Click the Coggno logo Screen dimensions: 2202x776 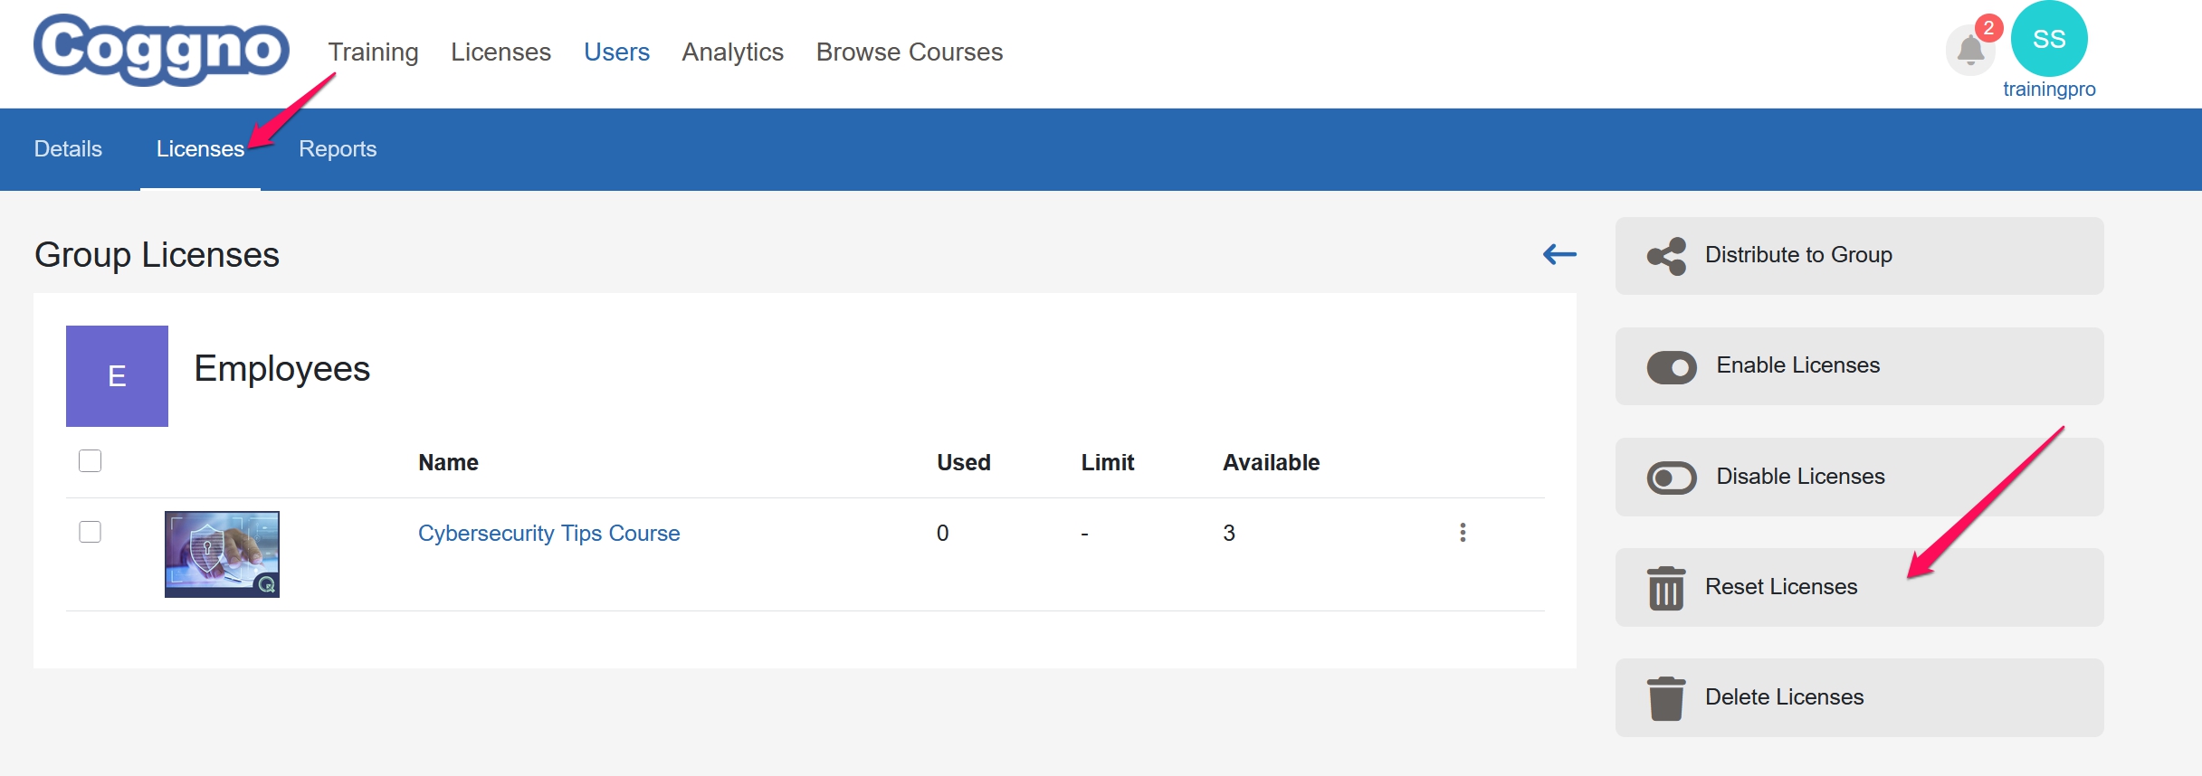161,50
